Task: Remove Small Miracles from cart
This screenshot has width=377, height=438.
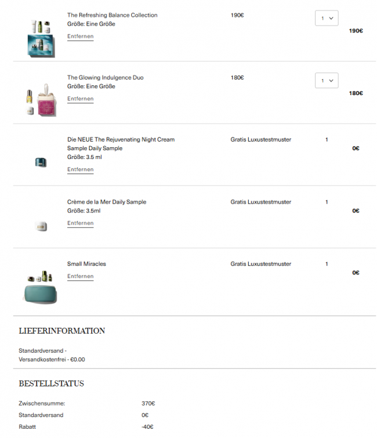Action: (x=80, y=277)
